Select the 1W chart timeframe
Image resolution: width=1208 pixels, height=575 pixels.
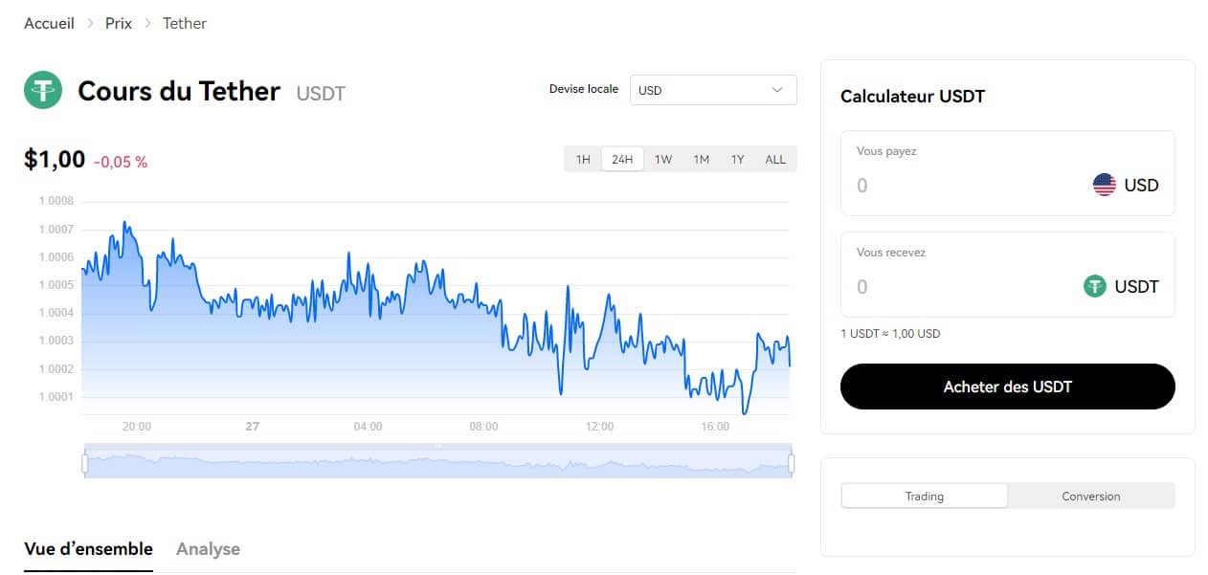[662, 159]
